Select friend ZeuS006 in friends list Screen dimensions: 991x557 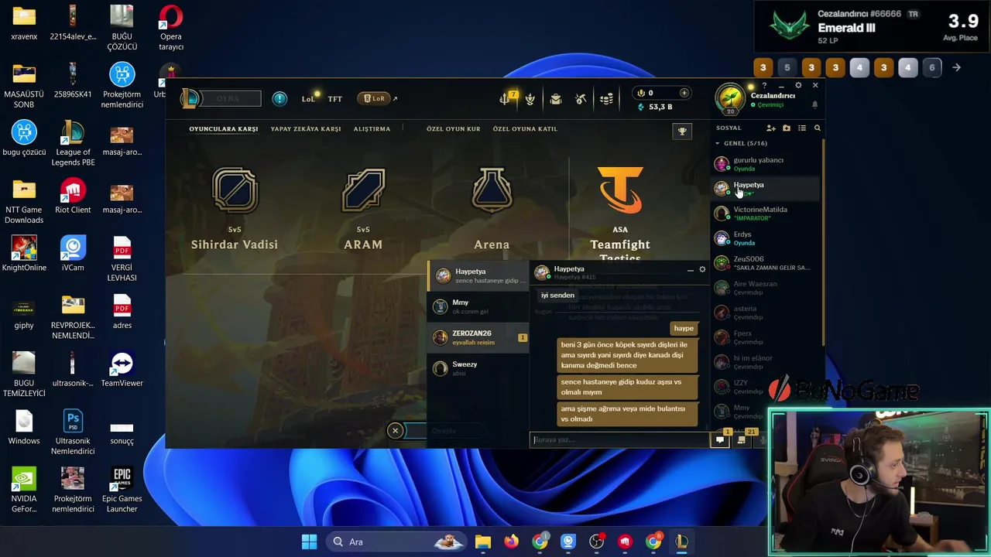tap(765, 263)
